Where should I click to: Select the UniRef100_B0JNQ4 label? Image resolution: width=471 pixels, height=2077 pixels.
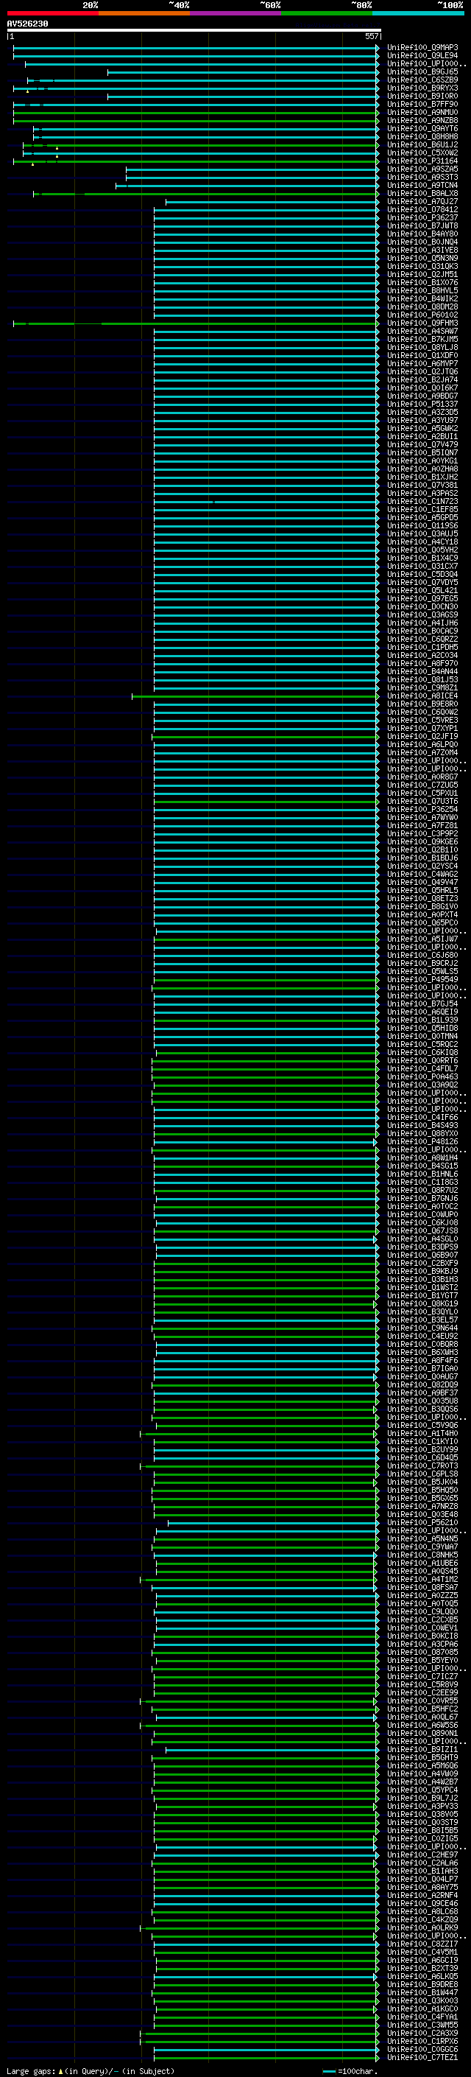(422, 242)
